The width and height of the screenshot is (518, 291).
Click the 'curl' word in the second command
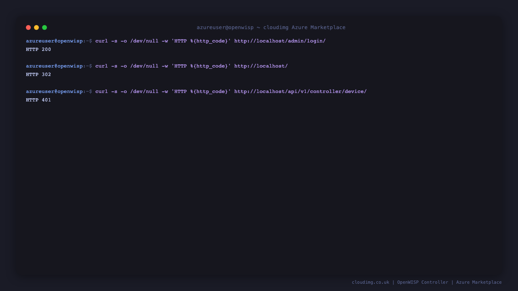click(x=102, y=66)
